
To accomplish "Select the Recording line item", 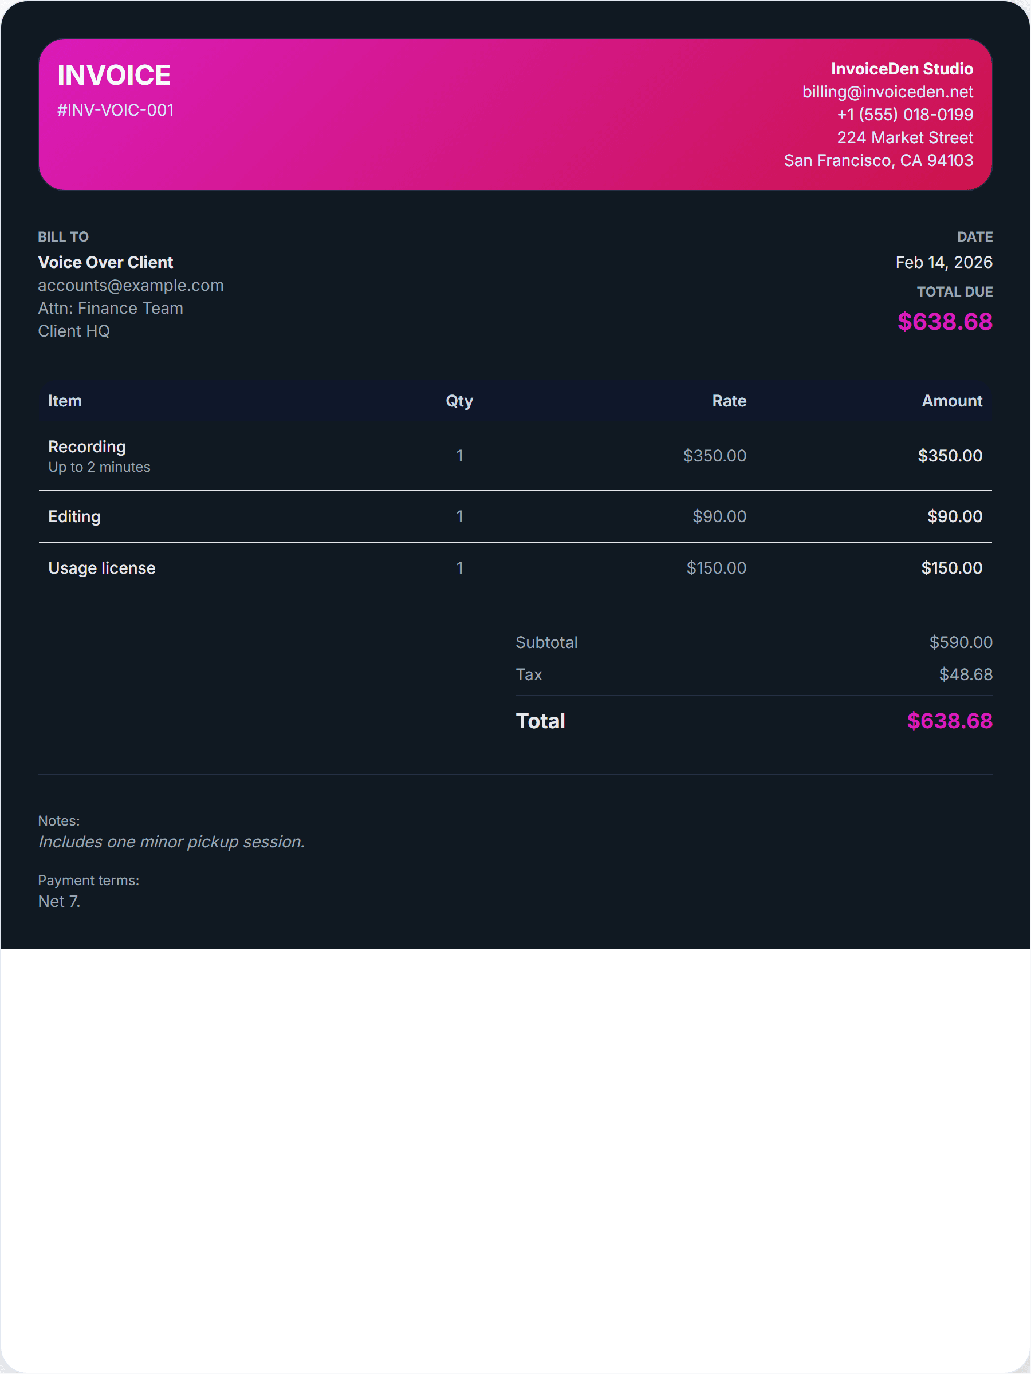I will [87, 447].
